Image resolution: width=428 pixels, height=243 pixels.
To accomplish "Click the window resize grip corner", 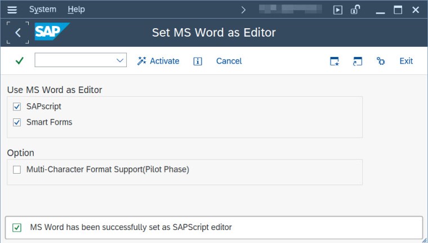I will click(x=424, y=240).
